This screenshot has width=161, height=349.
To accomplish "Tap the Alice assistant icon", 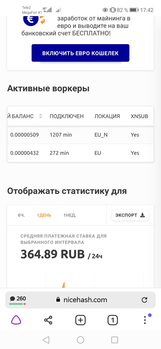I will (x=16, y=320).
